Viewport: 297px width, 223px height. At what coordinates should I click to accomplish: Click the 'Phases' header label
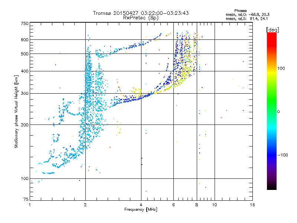pos(240,11)
